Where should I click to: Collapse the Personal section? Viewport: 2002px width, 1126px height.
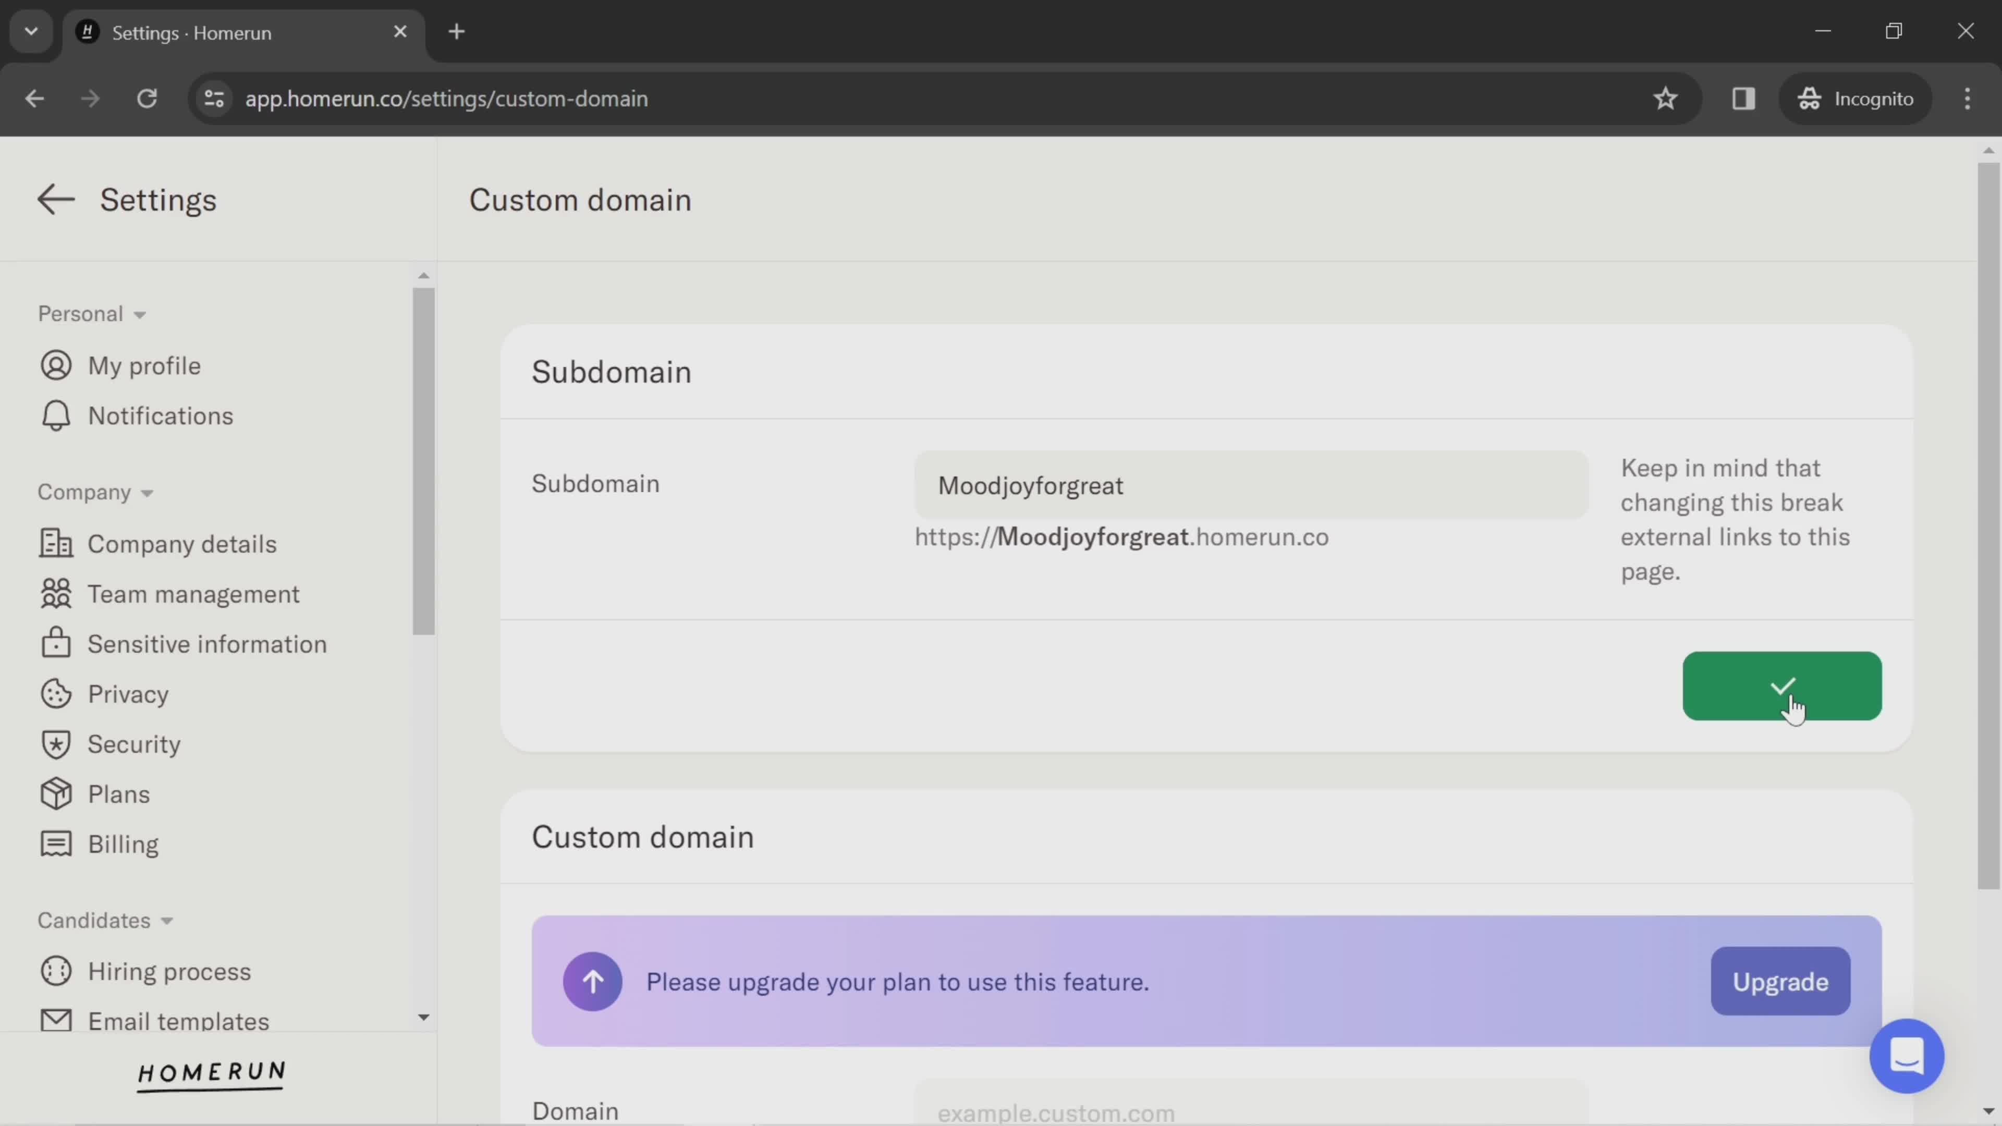tap(92, 314)
